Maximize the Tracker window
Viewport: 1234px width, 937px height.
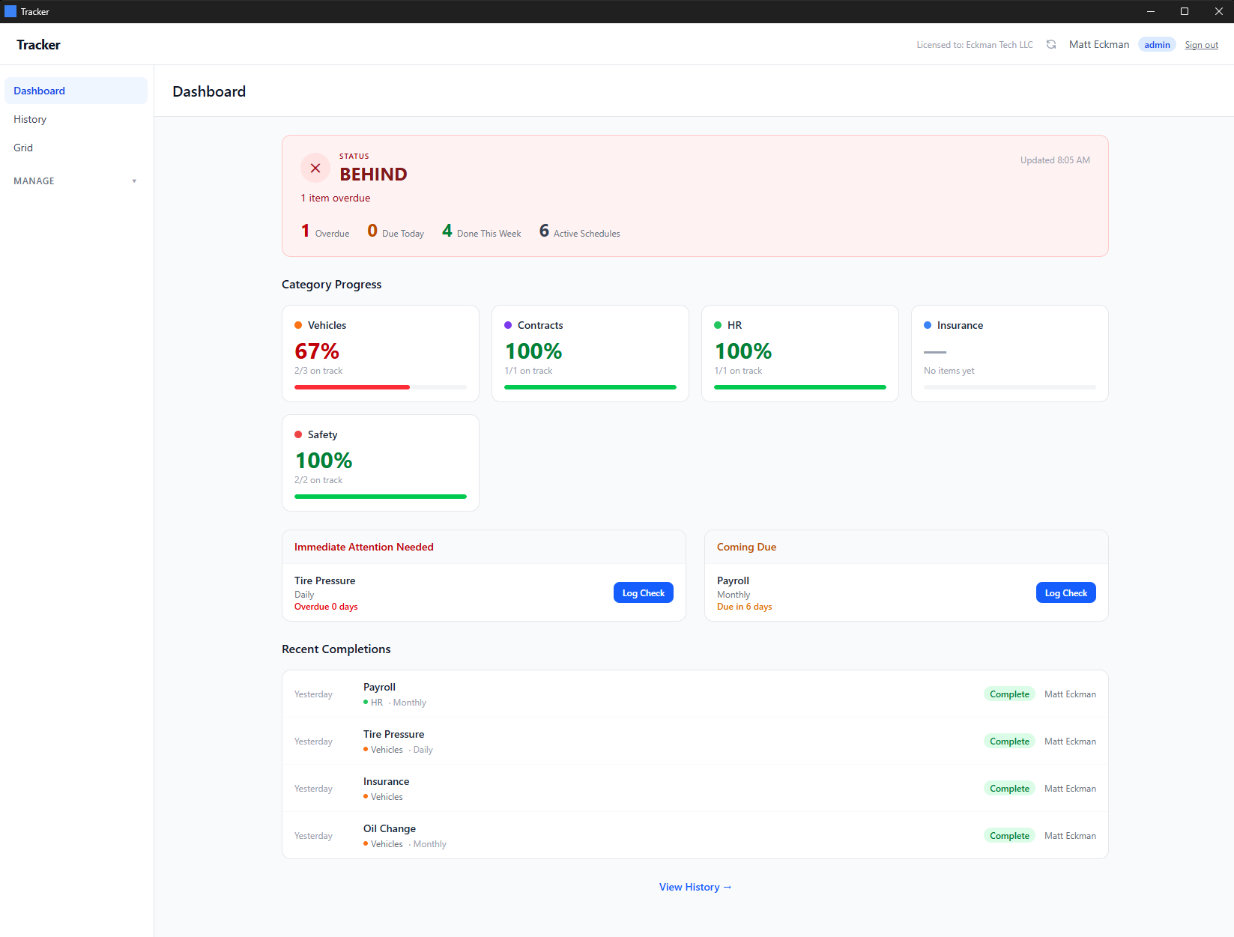click(1185, 11)
